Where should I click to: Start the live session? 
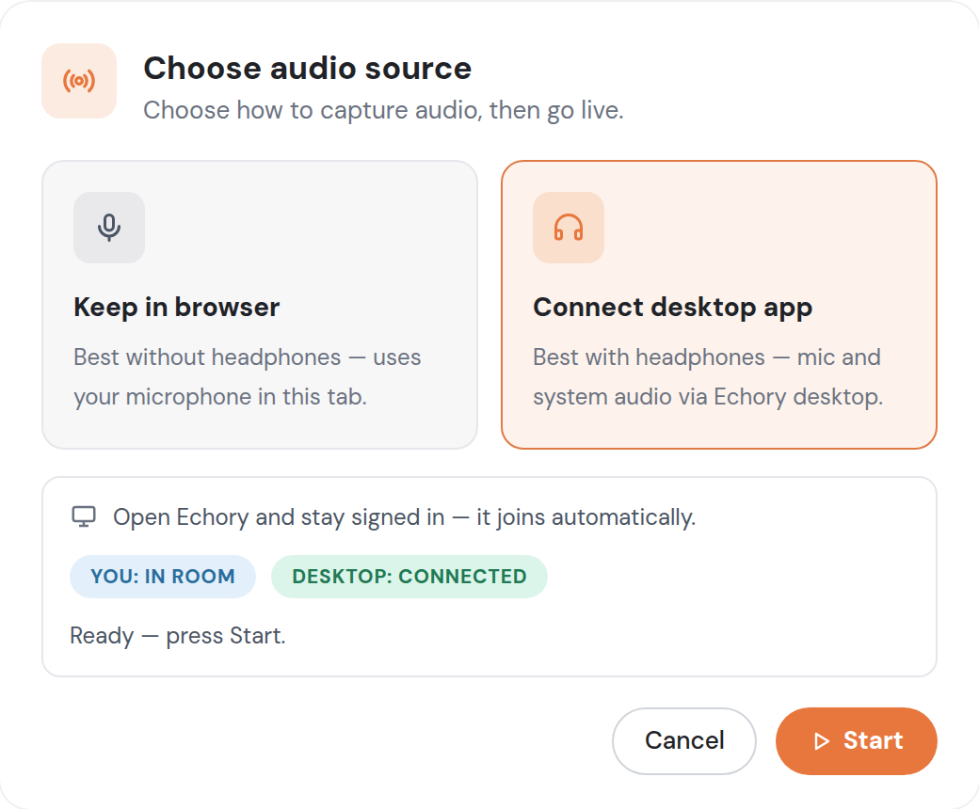pyautogui.click(x=857, y=741)
